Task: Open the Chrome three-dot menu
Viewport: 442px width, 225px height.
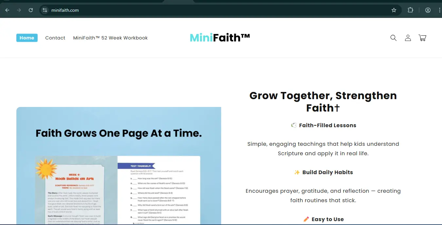Action: pyautogui.click(x=439, y=10)
